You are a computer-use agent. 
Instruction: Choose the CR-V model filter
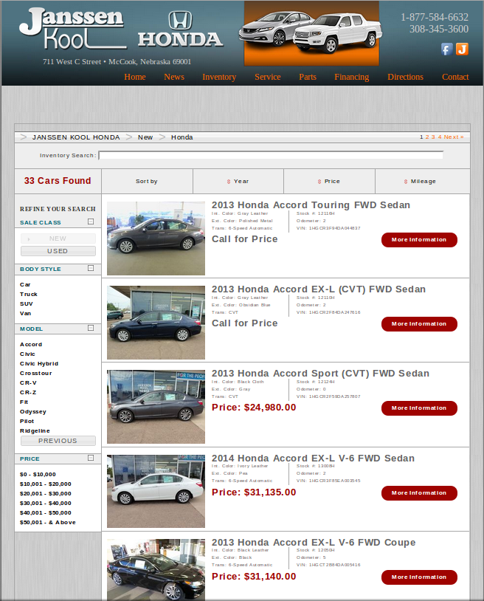click(28, 382)
